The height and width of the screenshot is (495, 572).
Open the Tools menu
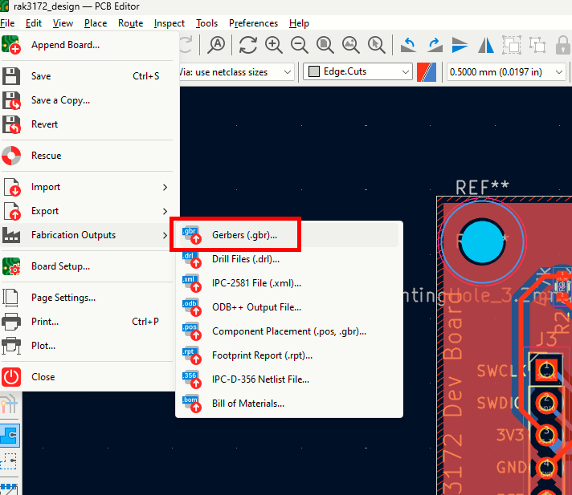(206, 23)
